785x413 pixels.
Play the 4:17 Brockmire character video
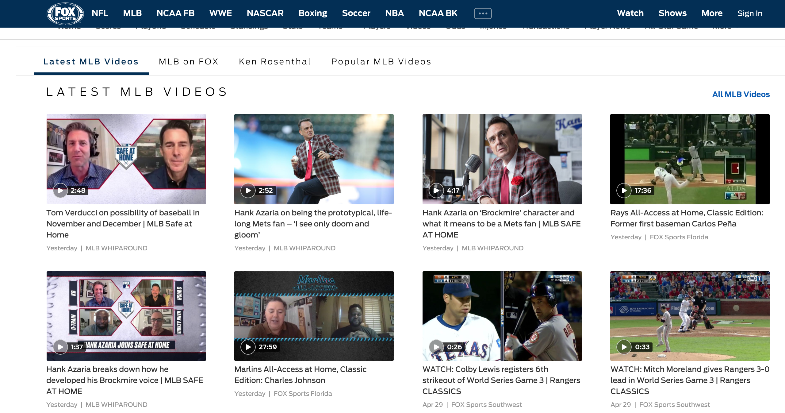(x=436, y=191)
